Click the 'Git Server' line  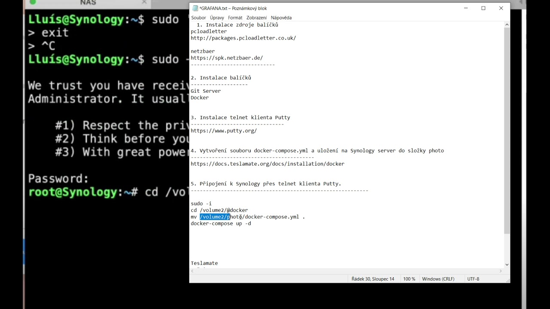click(206, 91)
